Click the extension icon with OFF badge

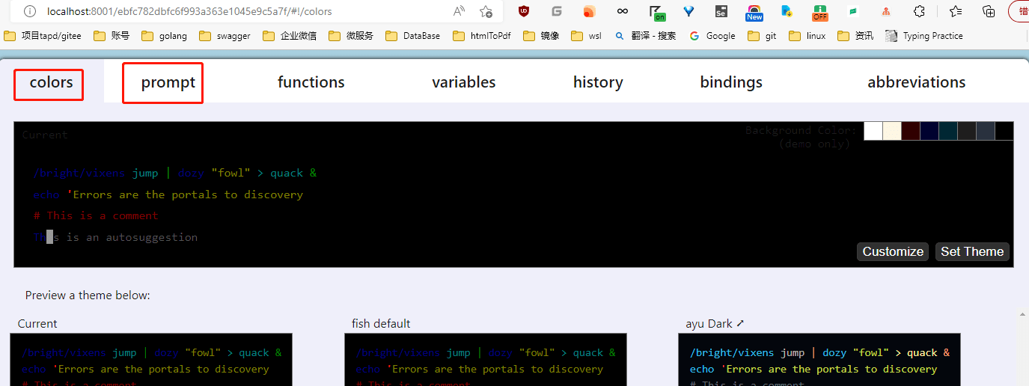[x=820, y=12]
